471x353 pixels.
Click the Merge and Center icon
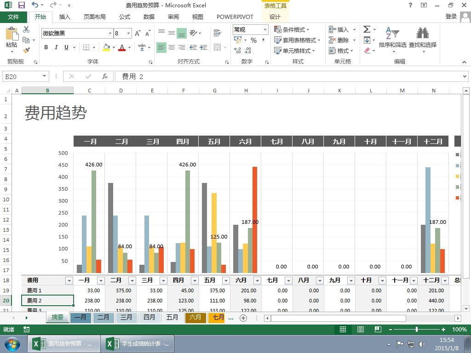click(217, 47)
